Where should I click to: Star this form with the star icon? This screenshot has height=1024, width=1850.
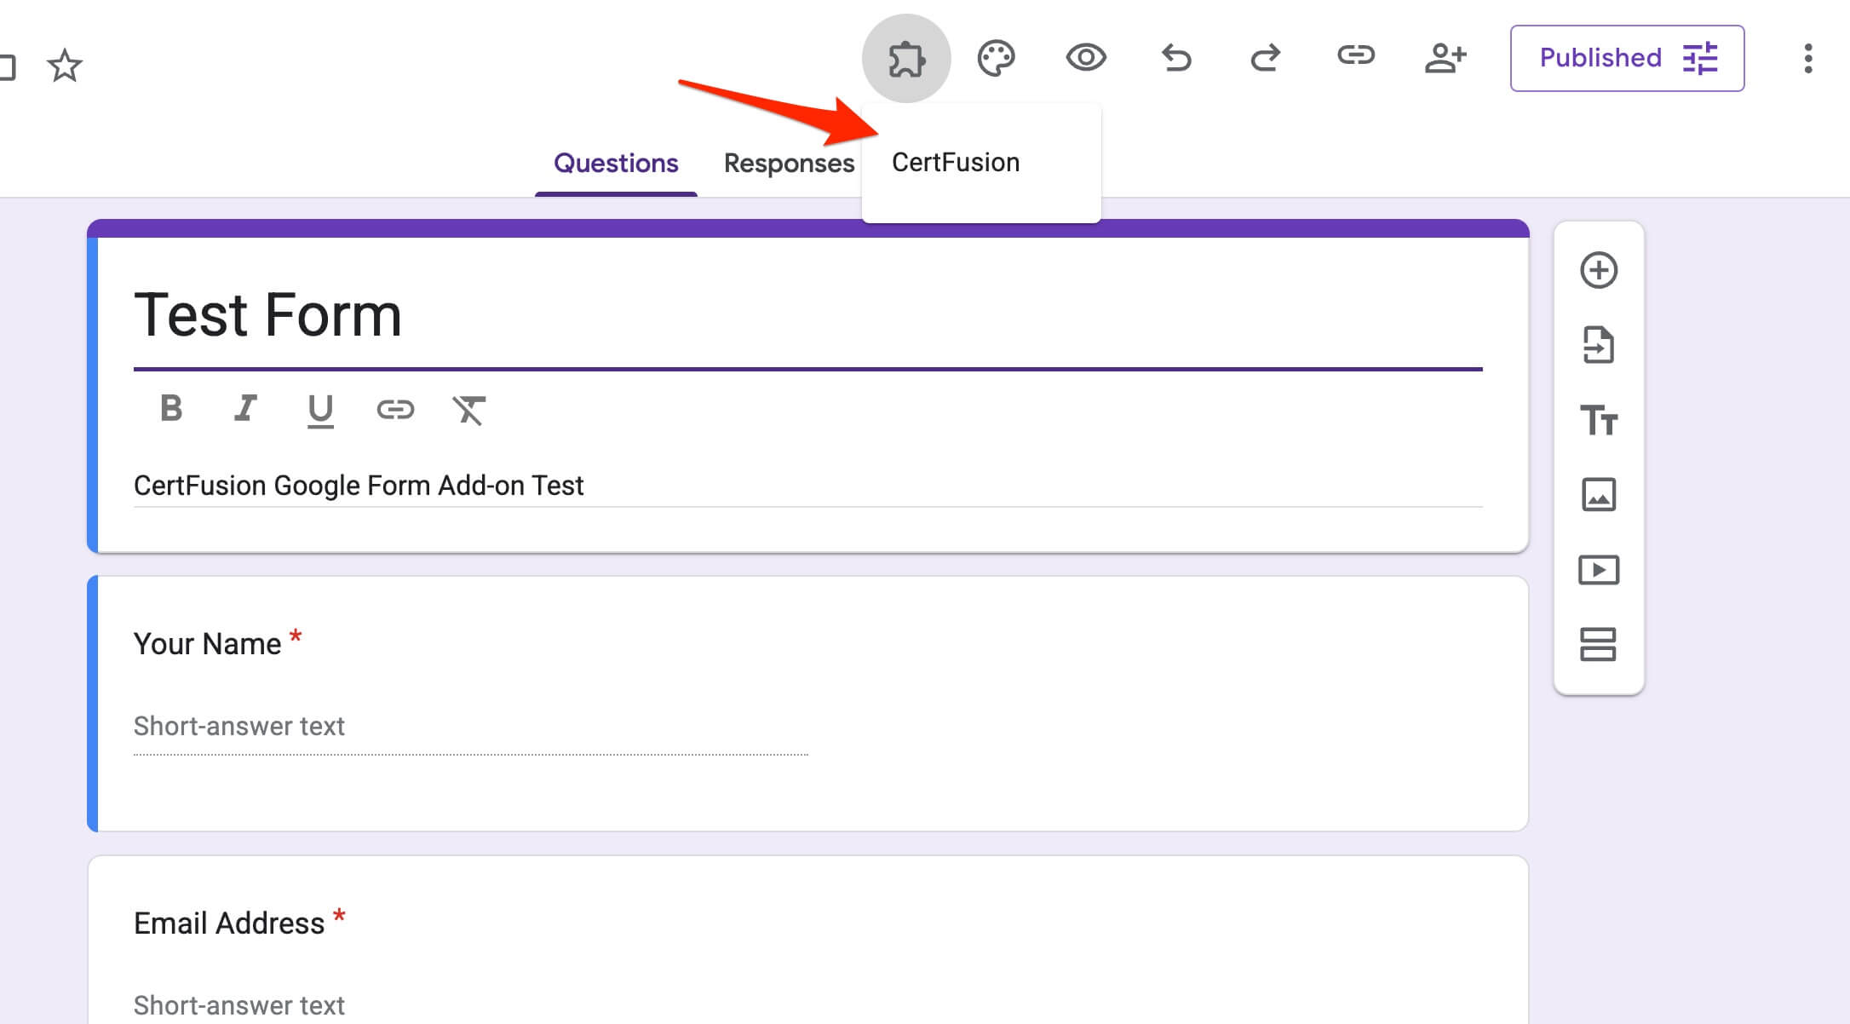click(65, 66)
